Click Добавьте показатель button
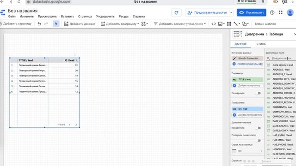The width and height of the screenshot is (296, 166). coord(247,115)
